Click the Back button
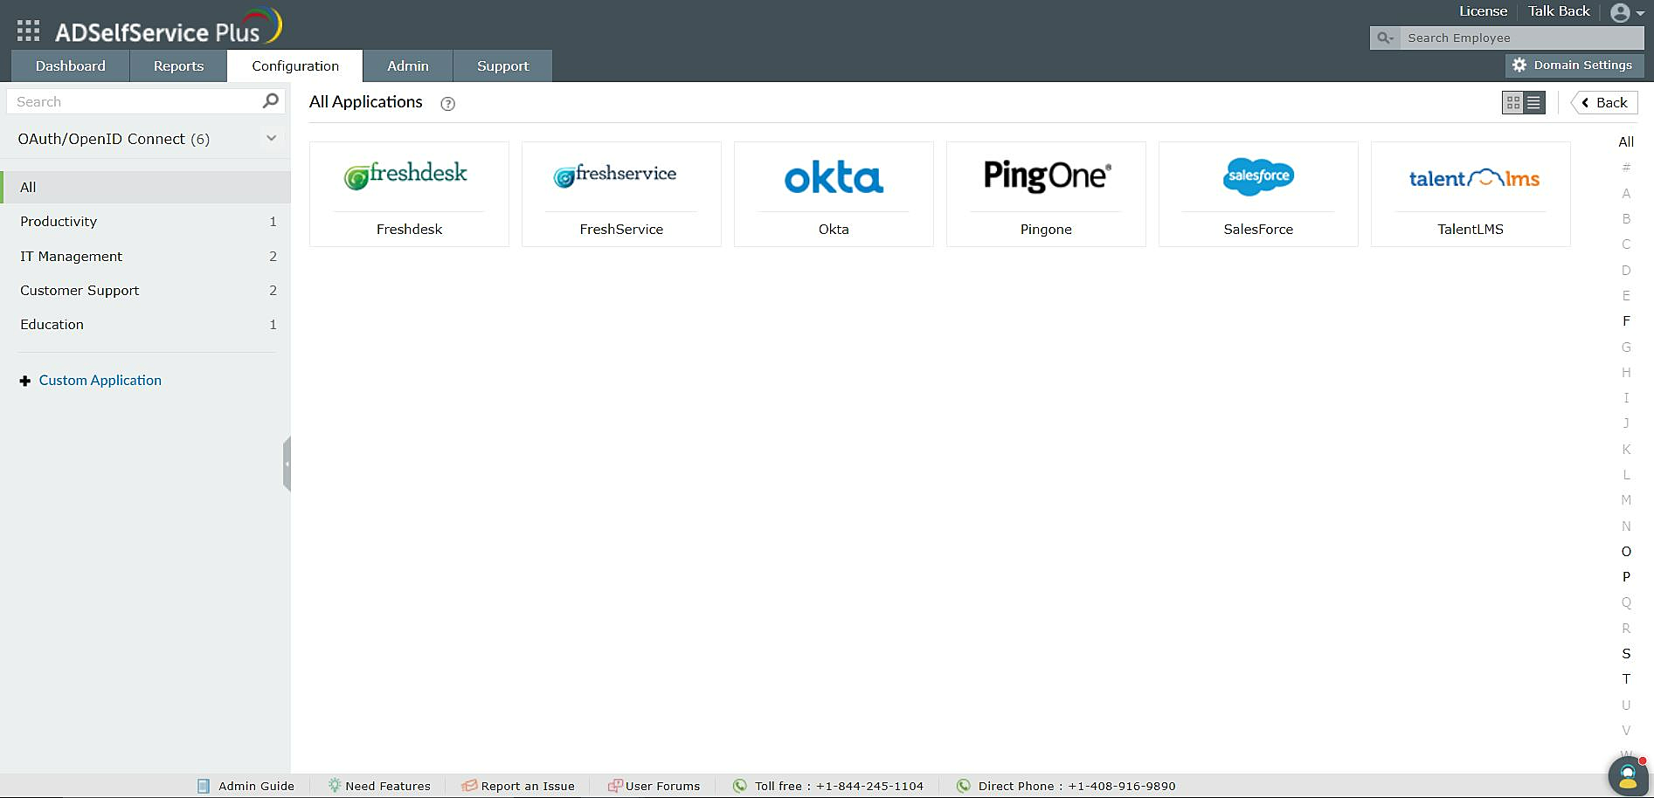This screenshot has height=798, width=1654. pos(1603,102)
